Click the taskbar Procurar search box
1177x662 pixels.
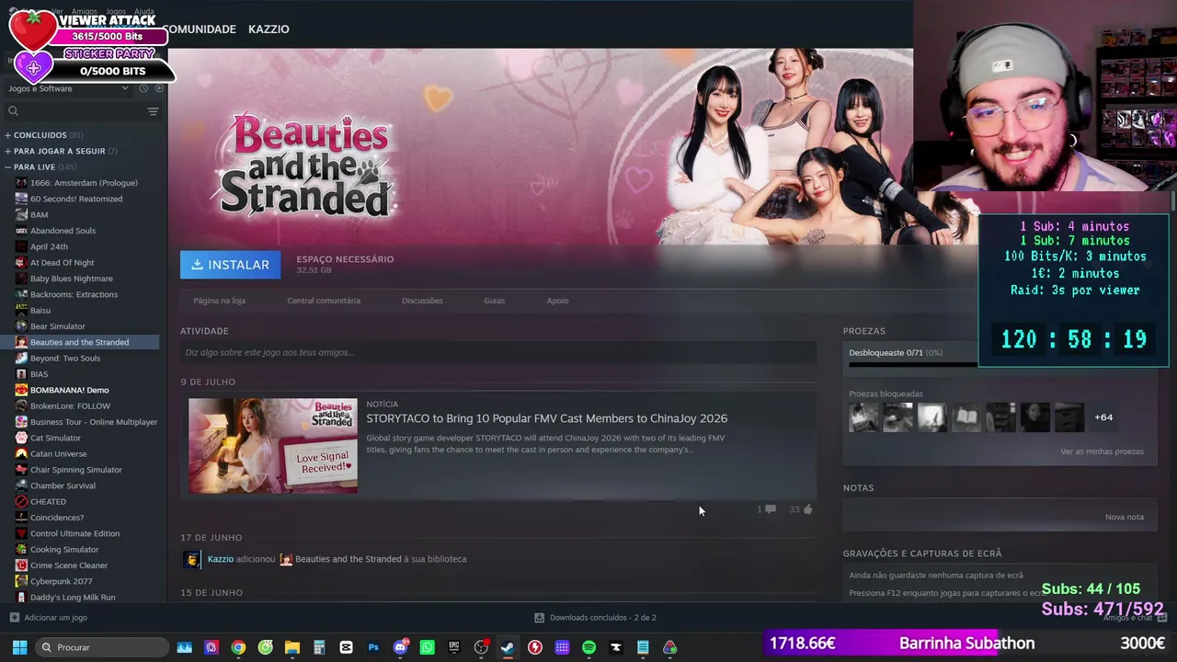point(102,647)
